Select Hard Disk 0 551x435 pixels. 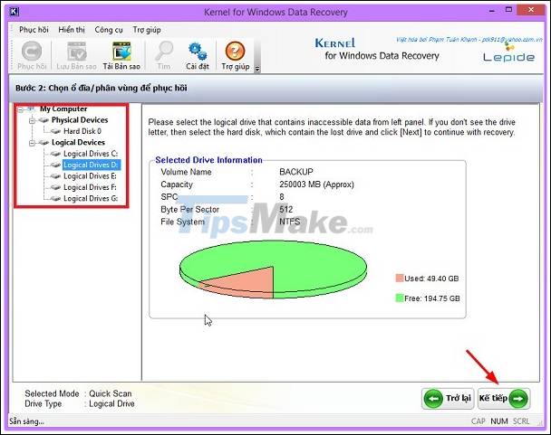(82, 131)
